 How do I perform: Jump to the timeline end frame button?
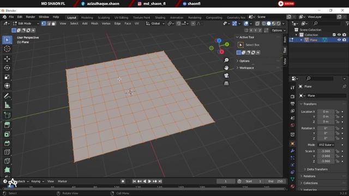pyautogui.click(x=160, y=181)
